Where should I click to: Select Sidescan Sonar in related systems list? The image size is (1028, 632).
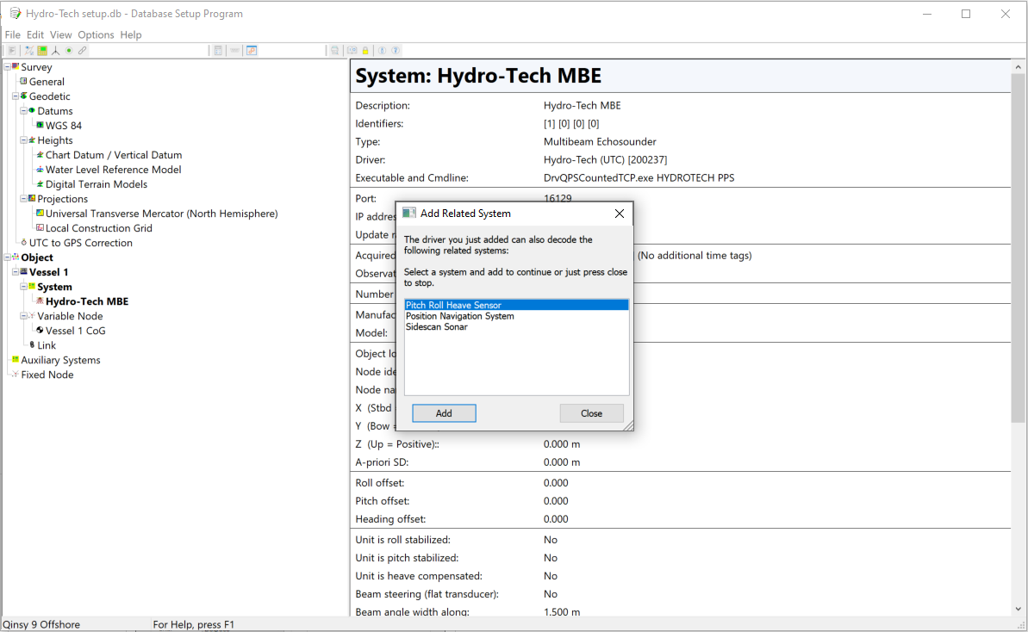(437, 327)
